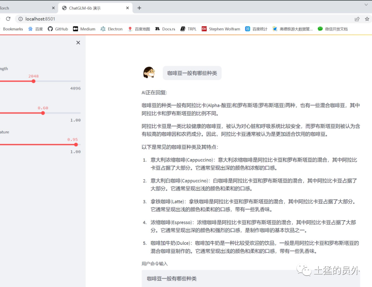Open the 百度地图 bookmark
The height and width of the screenshot is (287, 372).
coord(139,29)
